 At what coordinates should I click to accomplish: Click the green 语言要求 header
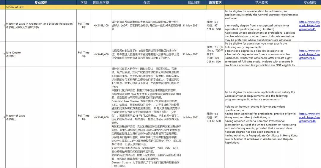click(215, 2)
